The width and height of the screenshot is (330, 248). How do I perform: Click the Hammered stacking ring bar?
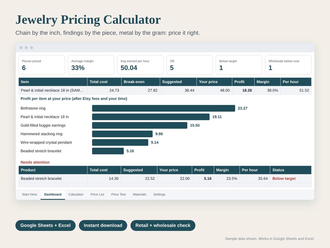122,134
